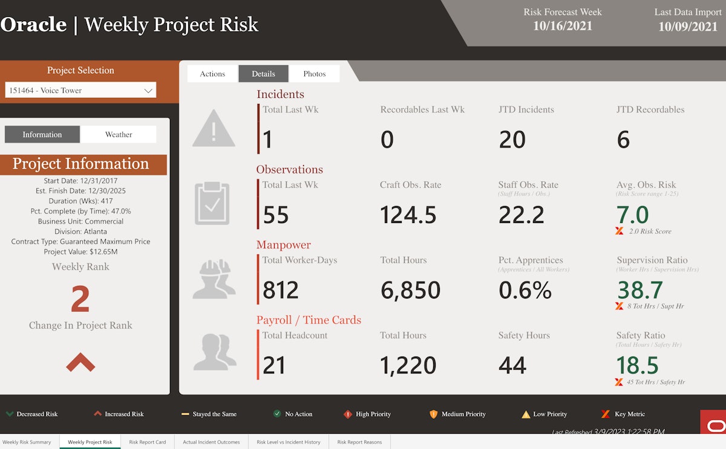This screenshot has height=449, width=726.
Task: Go to the Weekly Risk Summary page
Action: pyautogui.click(x=27, y=442)
